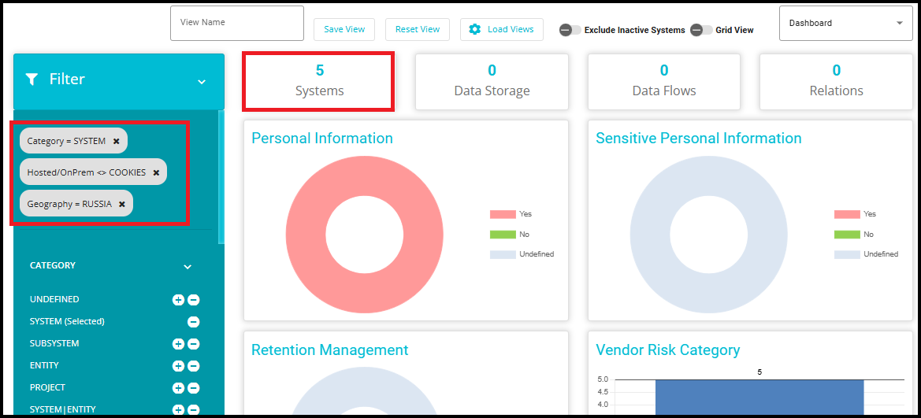Viewport: 921px width, 418px height.
Task: Click the minus icon beside SYSTEM (Selected)
Action: click(194, 322)
